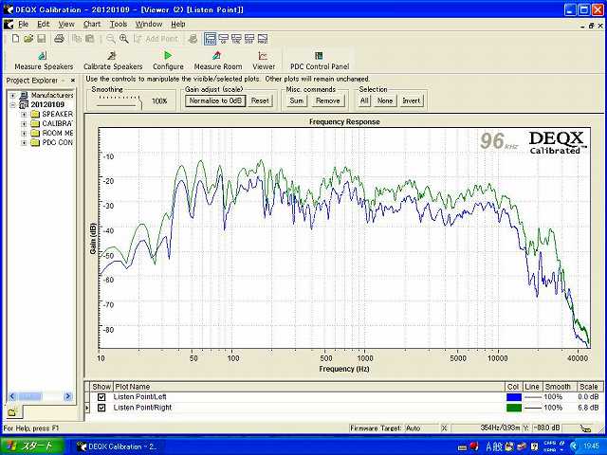Open the PDC Control Panel
Viewport: 607px width, 455px height.
click(320, 61)
